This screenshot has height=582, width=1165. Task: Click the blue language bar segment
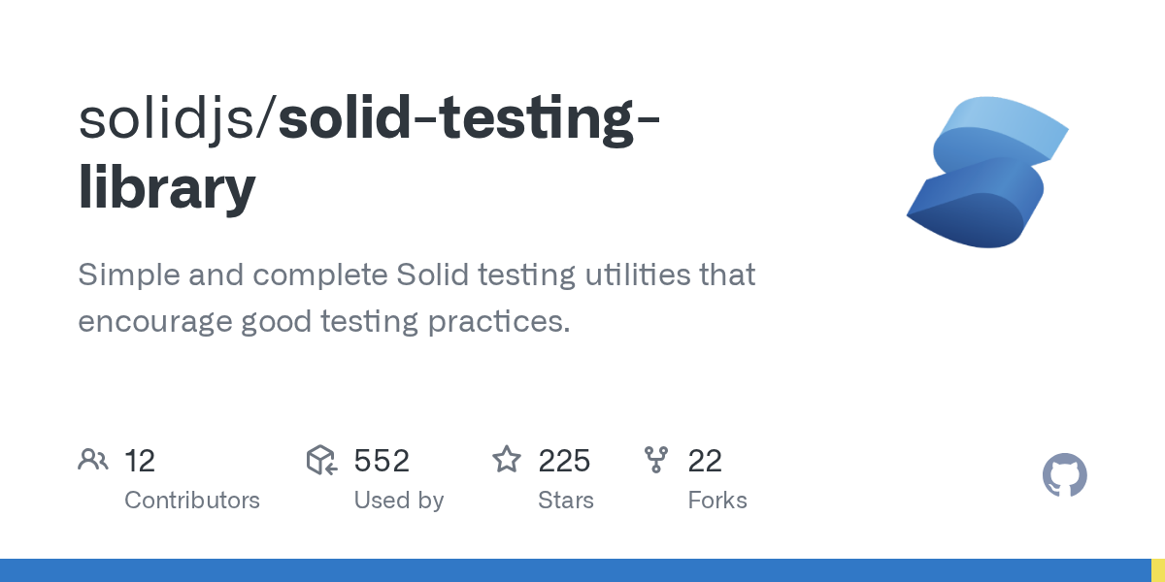point(576,570)
